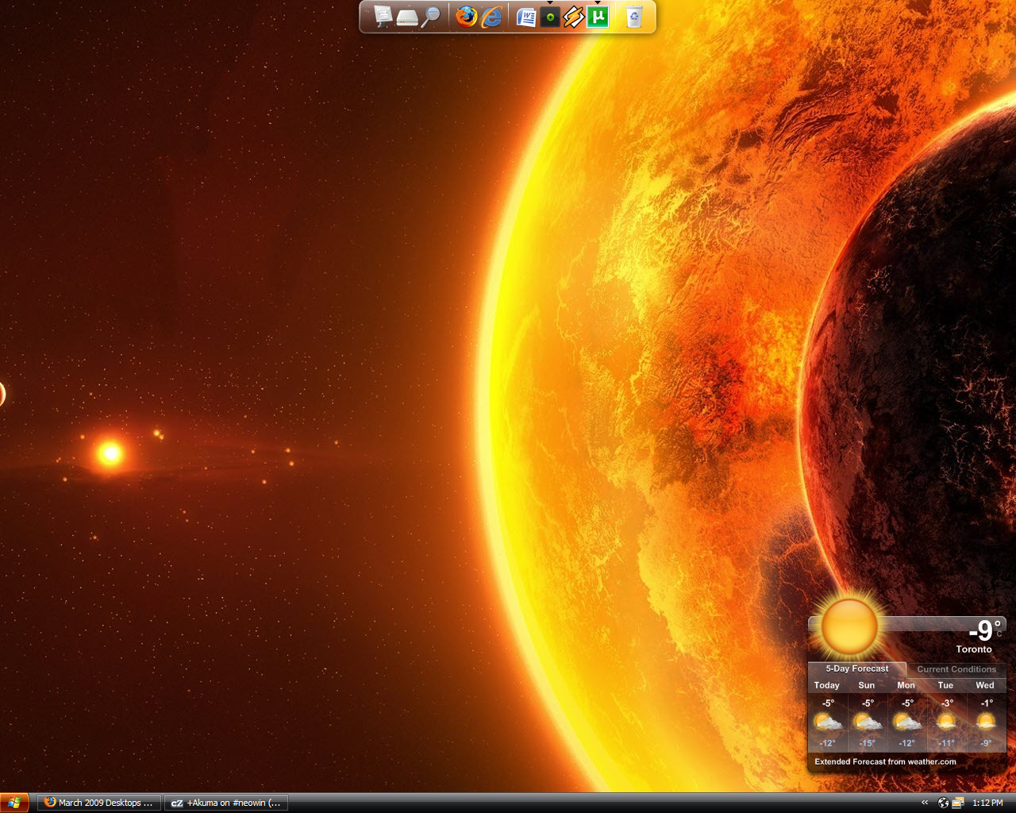
Task: Switch to March 2009 Desktops Firefox window
Action: [x=99, y=803]
